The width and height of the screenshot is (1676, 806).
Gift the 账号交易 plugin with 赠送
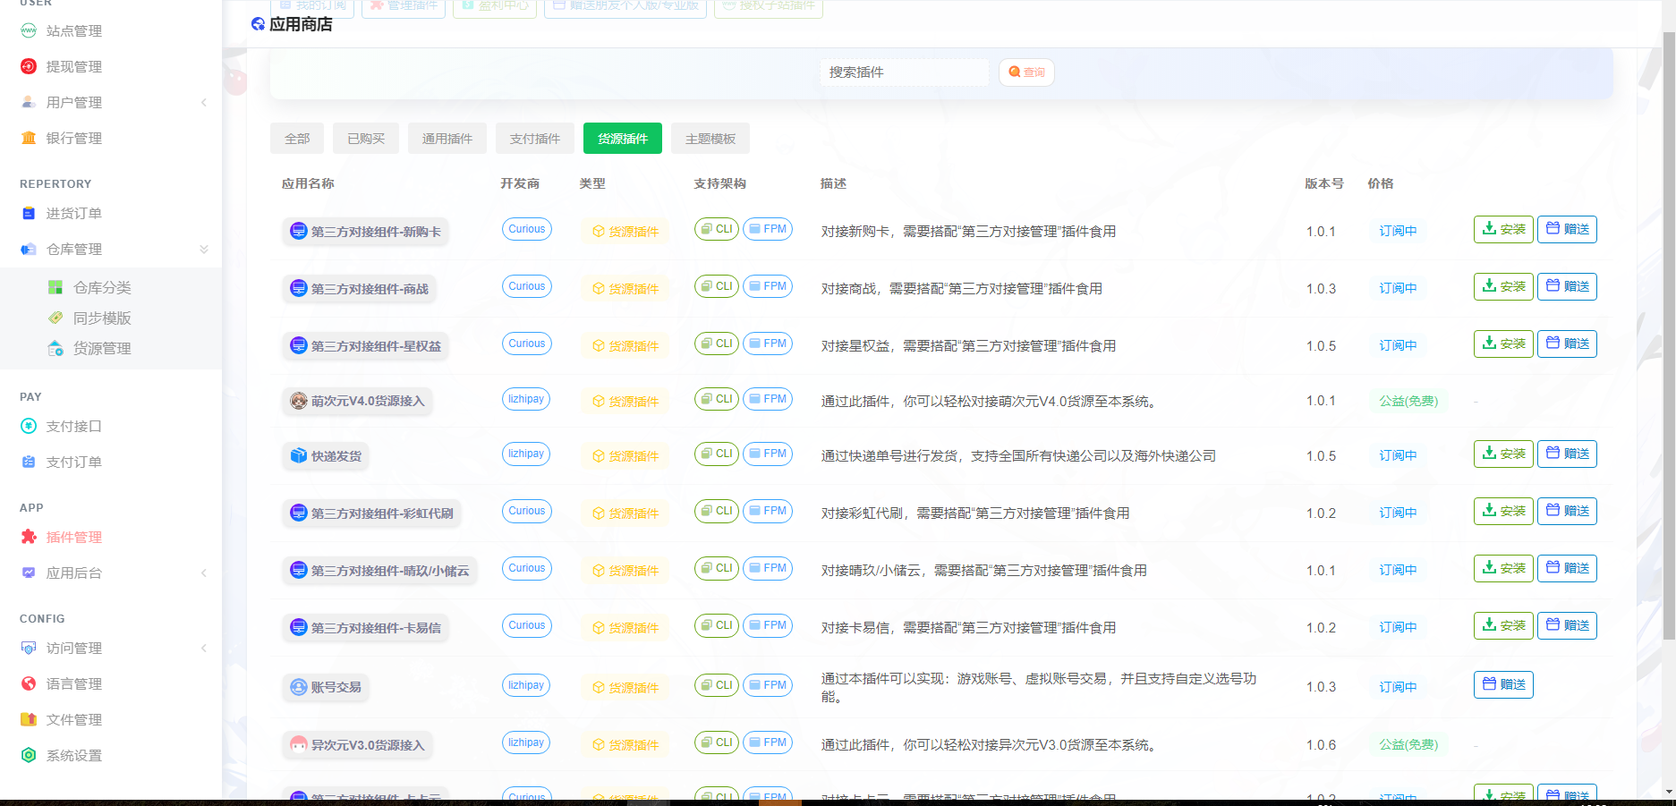[x=1503, y=684]
